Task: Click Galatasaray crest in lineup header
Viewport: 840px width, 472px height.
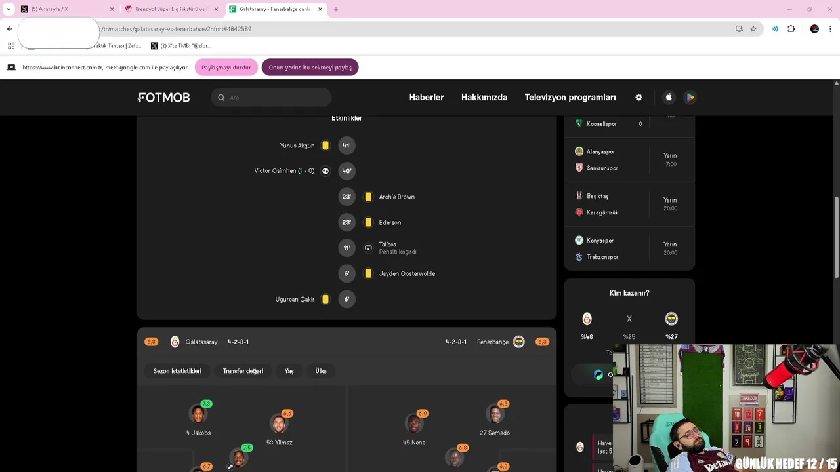Action: [x=175, y=342]
